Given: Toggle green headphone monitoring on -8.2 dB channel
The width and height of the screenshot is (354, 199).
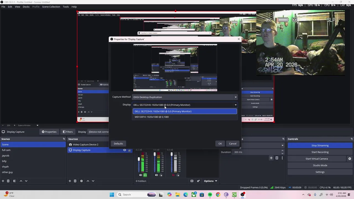Looking at the screenshot, I should coord(145,175).
